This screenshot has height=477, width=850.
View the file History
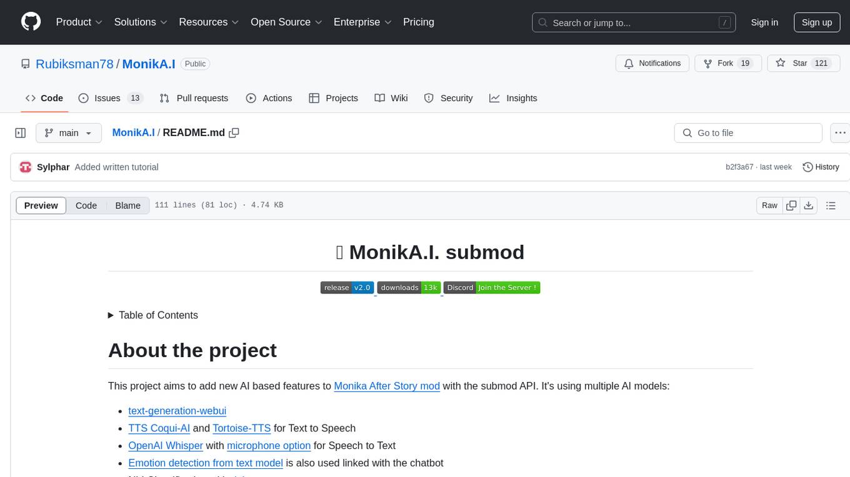click(x=821, y=167)
